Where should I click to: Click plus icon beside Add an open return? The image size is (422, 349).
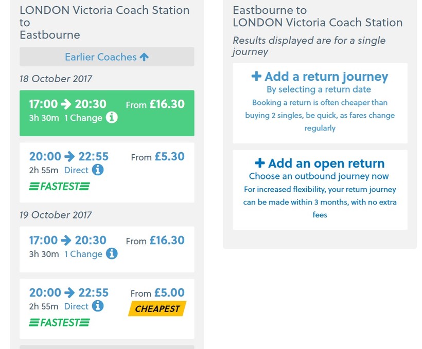click(x=260, y=163)
